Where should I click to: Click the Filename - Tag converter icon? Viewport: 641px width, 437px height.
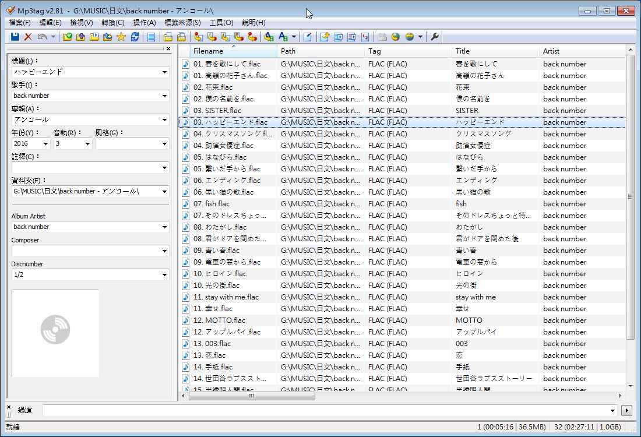(x=212, y=37)
